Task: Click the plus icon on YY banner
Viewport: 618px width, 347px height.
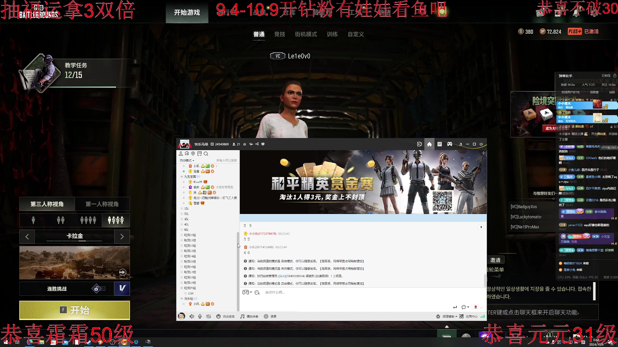Action: (483, 153)
